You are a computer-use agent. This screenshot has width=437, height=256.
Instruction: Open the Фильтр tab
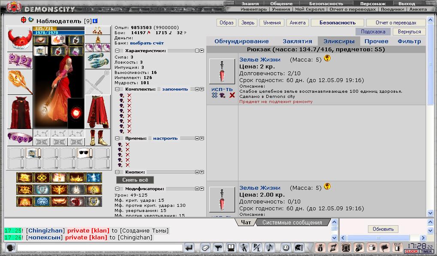pyautogui.click(x=409, y=41)
